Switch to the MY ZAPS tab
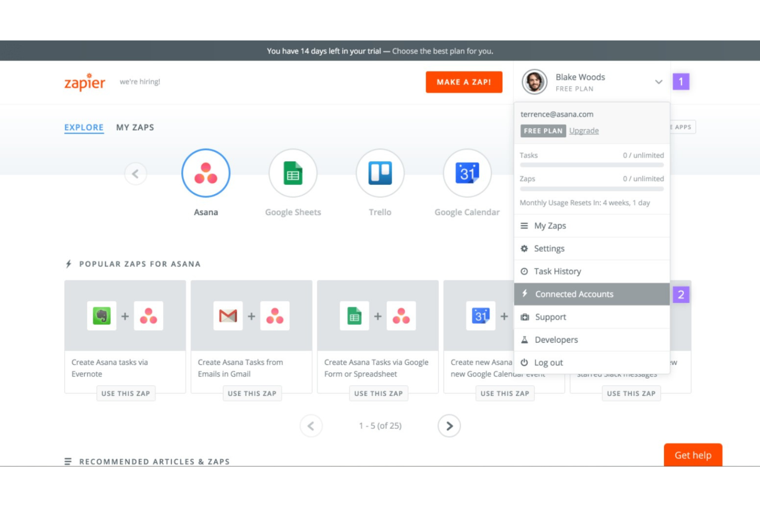 135,127
